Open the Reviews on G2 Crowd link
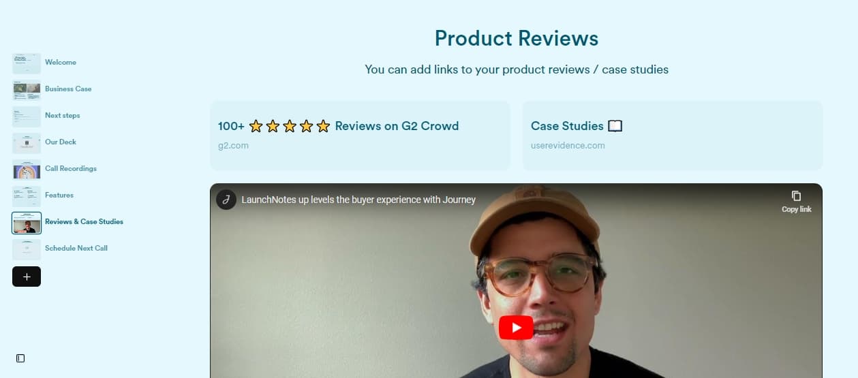The width and height of the screenshot is (858, 378). pos(360,136)
